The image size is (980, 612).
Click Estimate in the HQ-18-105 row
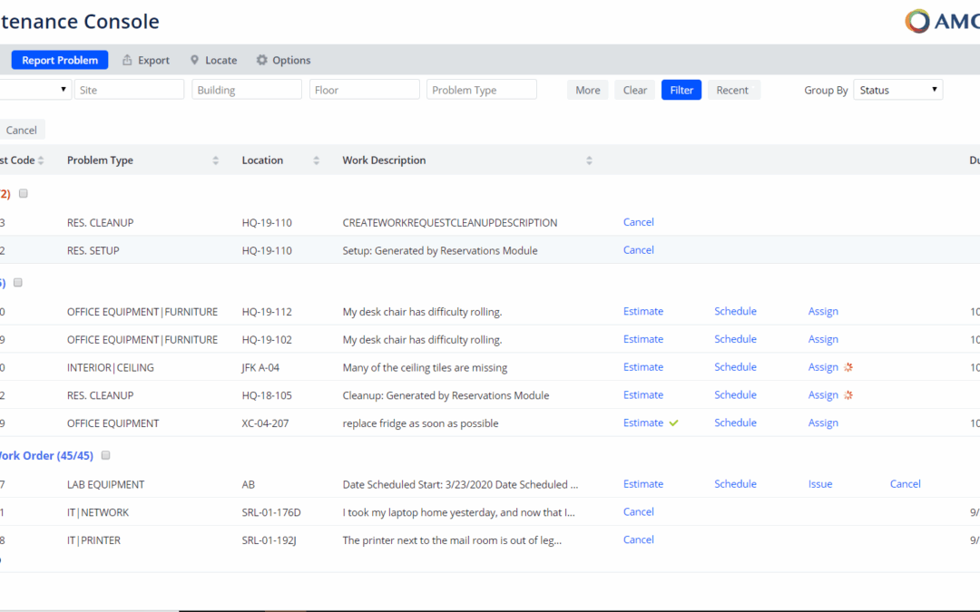(x=643, y=394)
